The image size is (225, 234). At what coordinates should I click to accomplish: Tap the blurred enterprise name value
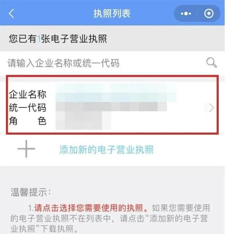(116, 93)
